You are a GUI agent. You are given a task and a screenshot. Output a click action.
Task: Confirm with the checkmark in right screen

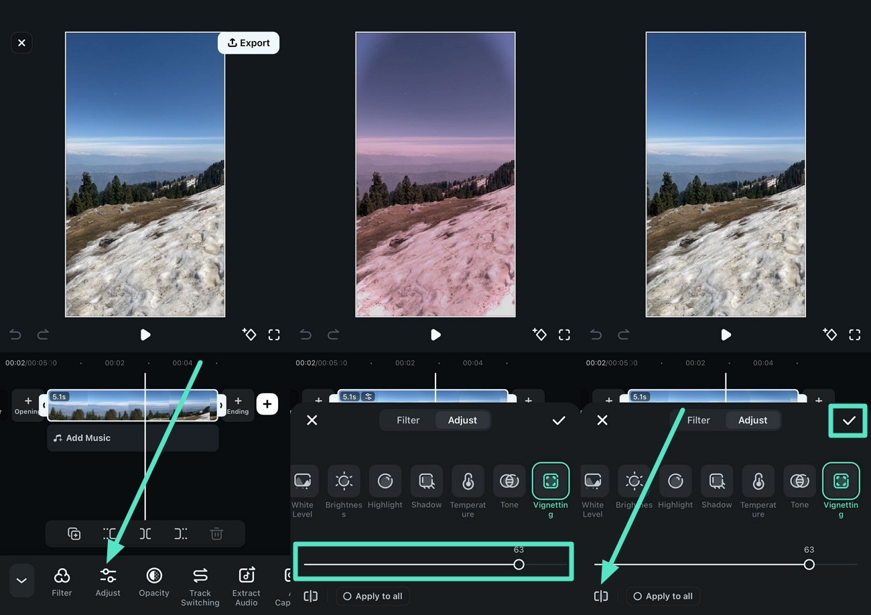[849, 420]
